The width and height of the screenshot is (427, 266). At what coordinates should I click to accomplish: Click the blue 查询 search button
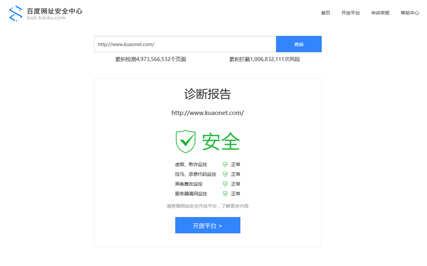point(299,44)
